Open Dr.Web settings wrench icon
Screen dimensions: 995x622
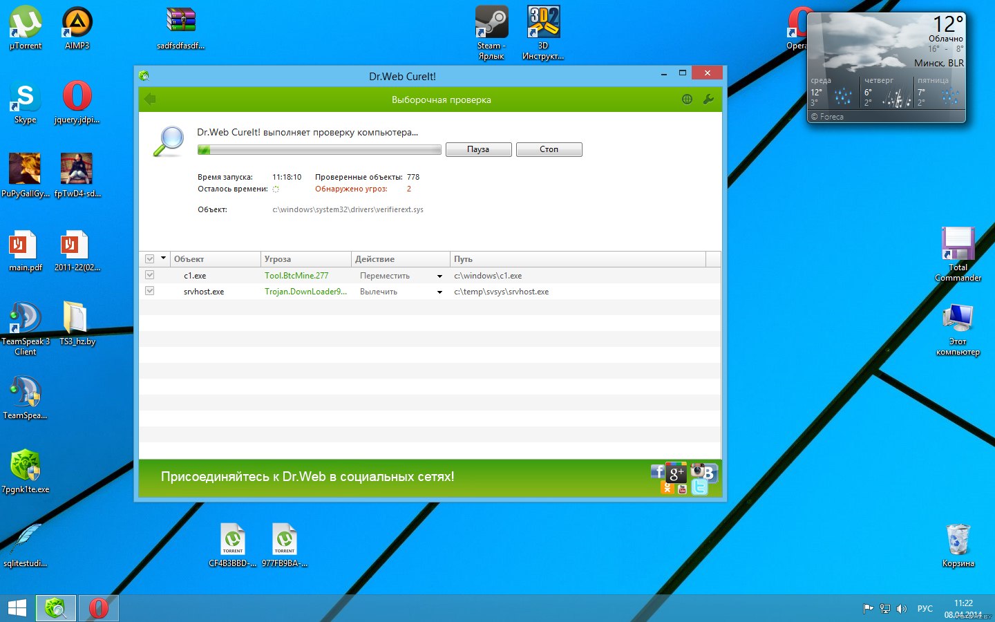pyautogui.click(x=708, y=100)
